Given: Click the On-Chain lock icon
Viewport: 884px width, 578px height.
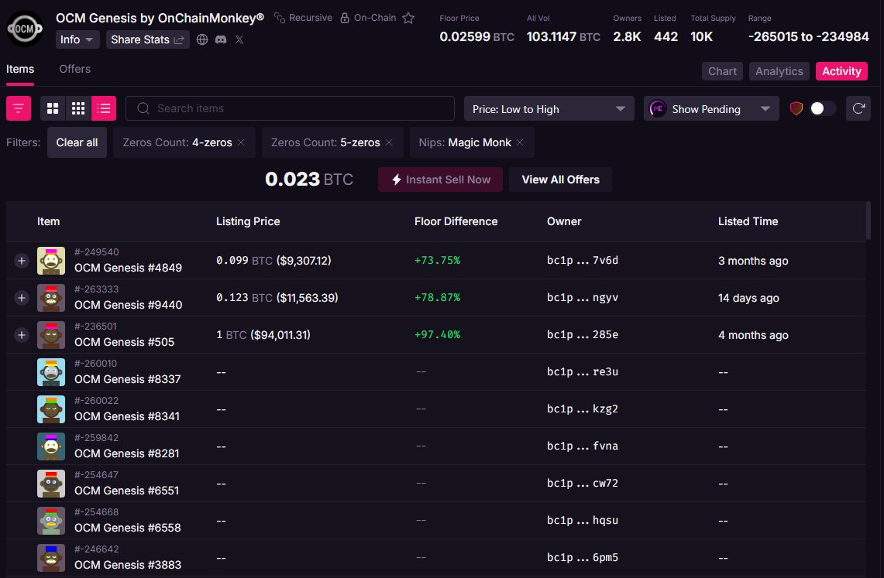Looking at the screenshot, I should (x=345, y=18).
